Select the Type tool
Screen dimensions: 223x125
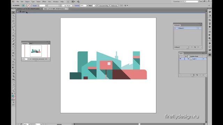(13, 30)
